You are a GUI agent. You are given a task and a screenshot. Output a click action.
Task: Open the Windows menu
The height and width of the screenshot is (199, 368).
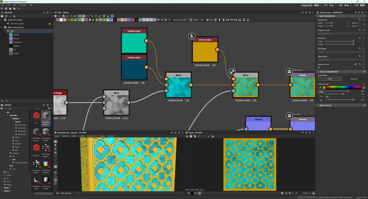point(22,5)
